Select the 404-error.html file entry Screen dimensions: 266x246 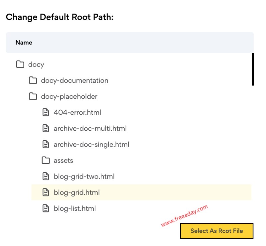[x=77, y=112]
